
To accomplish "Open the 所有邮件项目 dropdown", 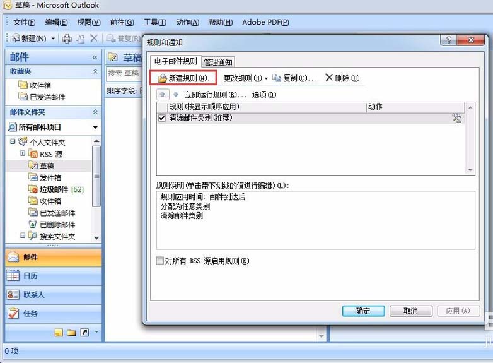I will 95,127.
